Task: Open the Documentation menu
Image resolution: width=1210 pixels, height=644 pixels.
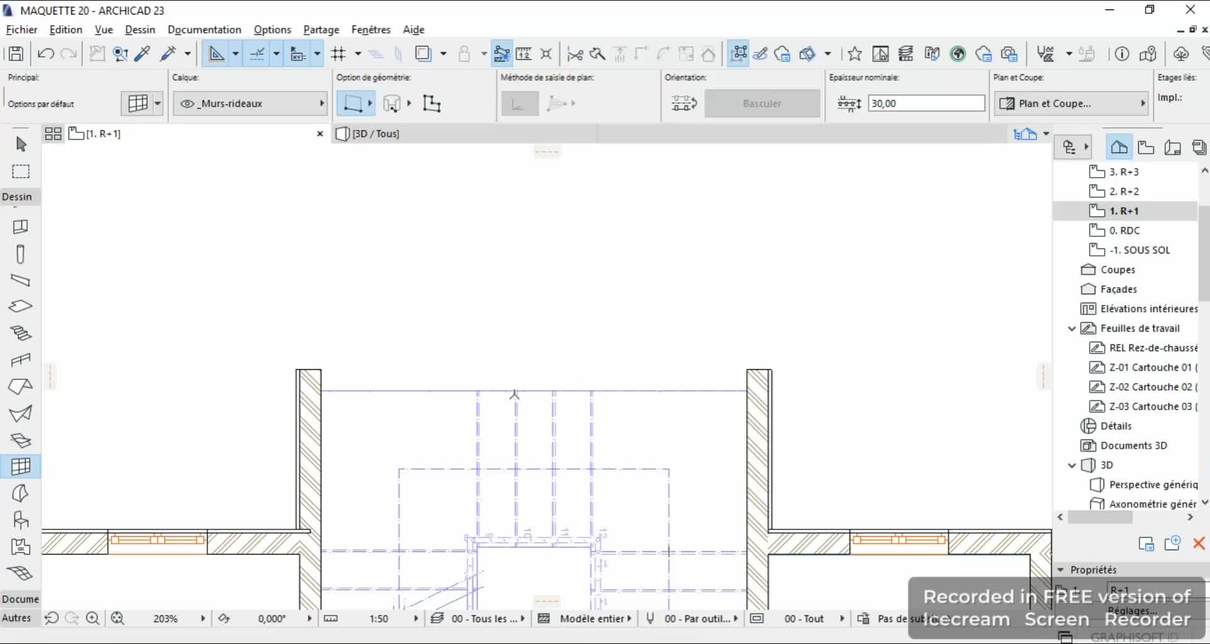Action: pyautogui.click(x=204, y=30)
